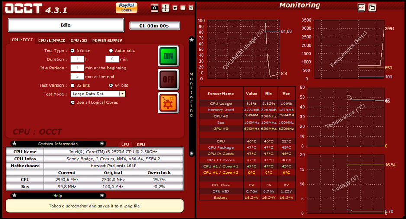The width and height of the screenshot is (406, 219).
Task: Switch to POWER SUPPLY tab
Action: click(x=107, y=41)
